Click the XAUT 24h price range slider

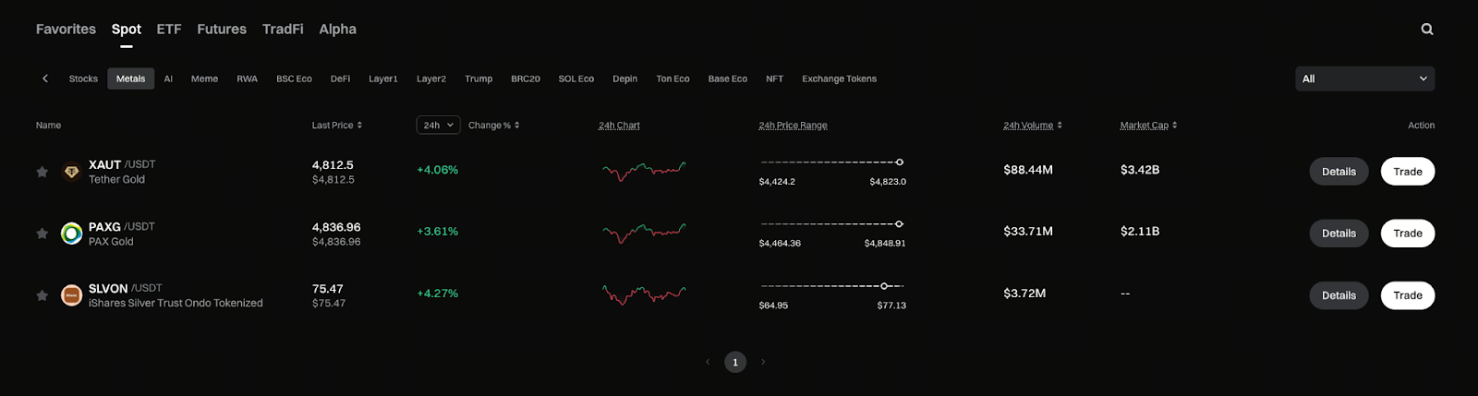click(831, 162)
